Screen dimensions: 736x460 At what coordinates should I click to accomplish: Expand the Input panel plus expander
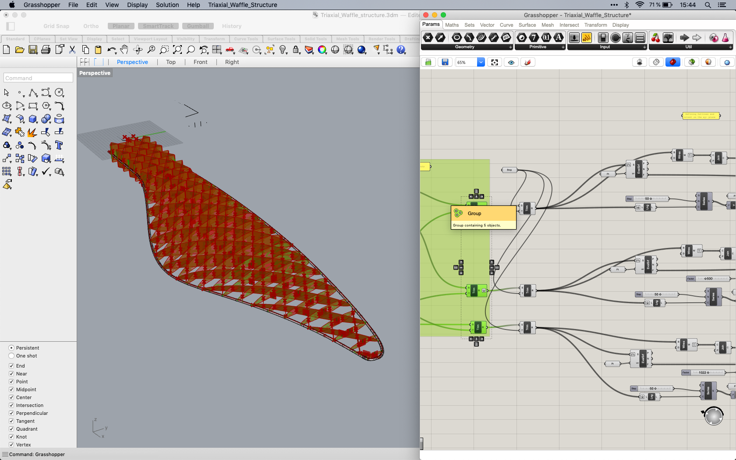644,47
